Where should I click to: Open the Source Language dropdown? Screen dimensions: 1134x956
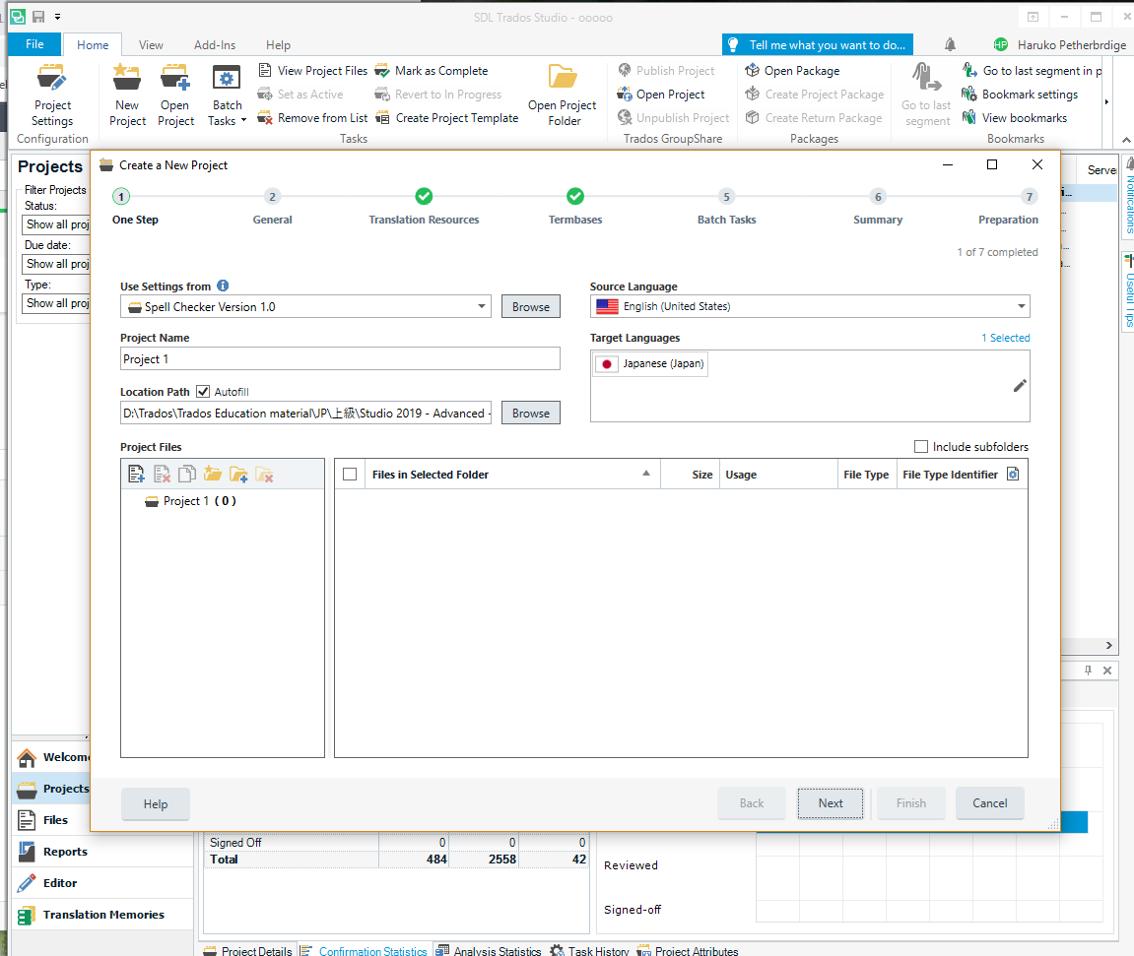pos(1021,307)
